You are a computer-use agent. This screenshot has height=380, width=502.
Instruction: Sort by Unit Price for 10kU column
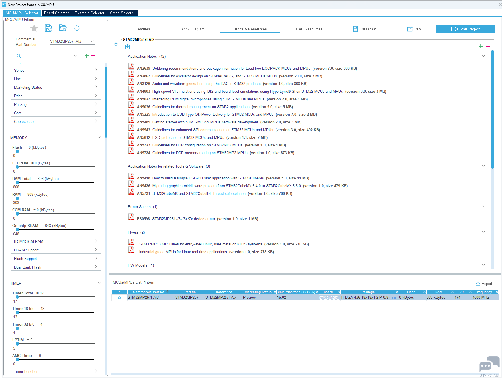[296, 292]
